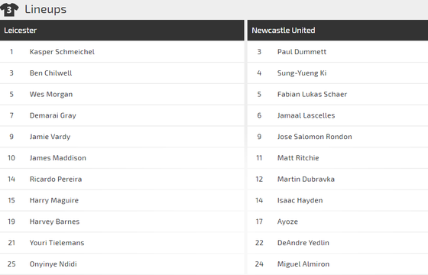
Task: Open Kasper Schmeichel player link
Action: (62, 52)
